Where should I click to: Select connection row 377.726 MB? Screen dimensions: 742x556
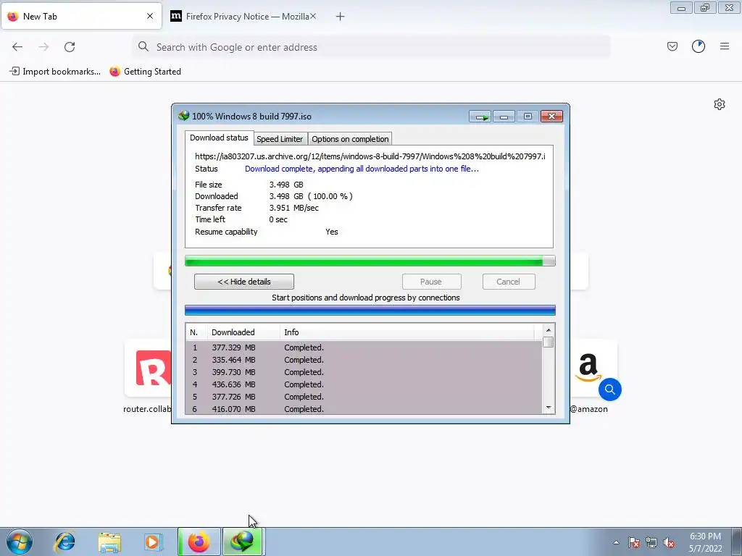(364, 397)
